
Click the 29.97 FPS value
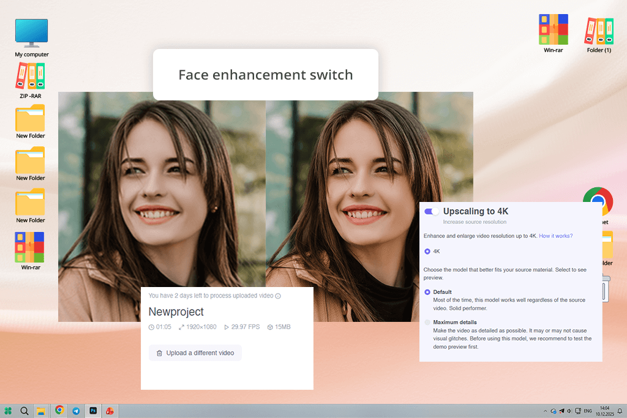coord(246,327)
